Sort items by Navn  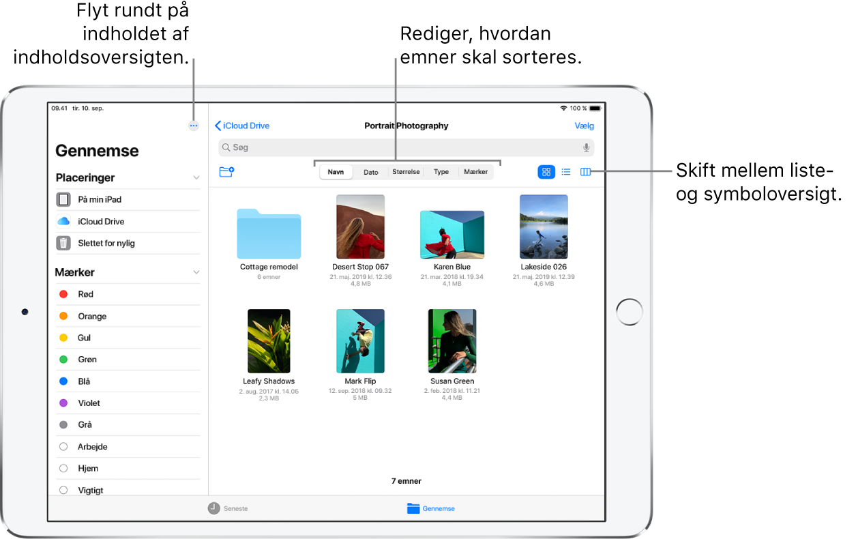(x=336, y=172)
